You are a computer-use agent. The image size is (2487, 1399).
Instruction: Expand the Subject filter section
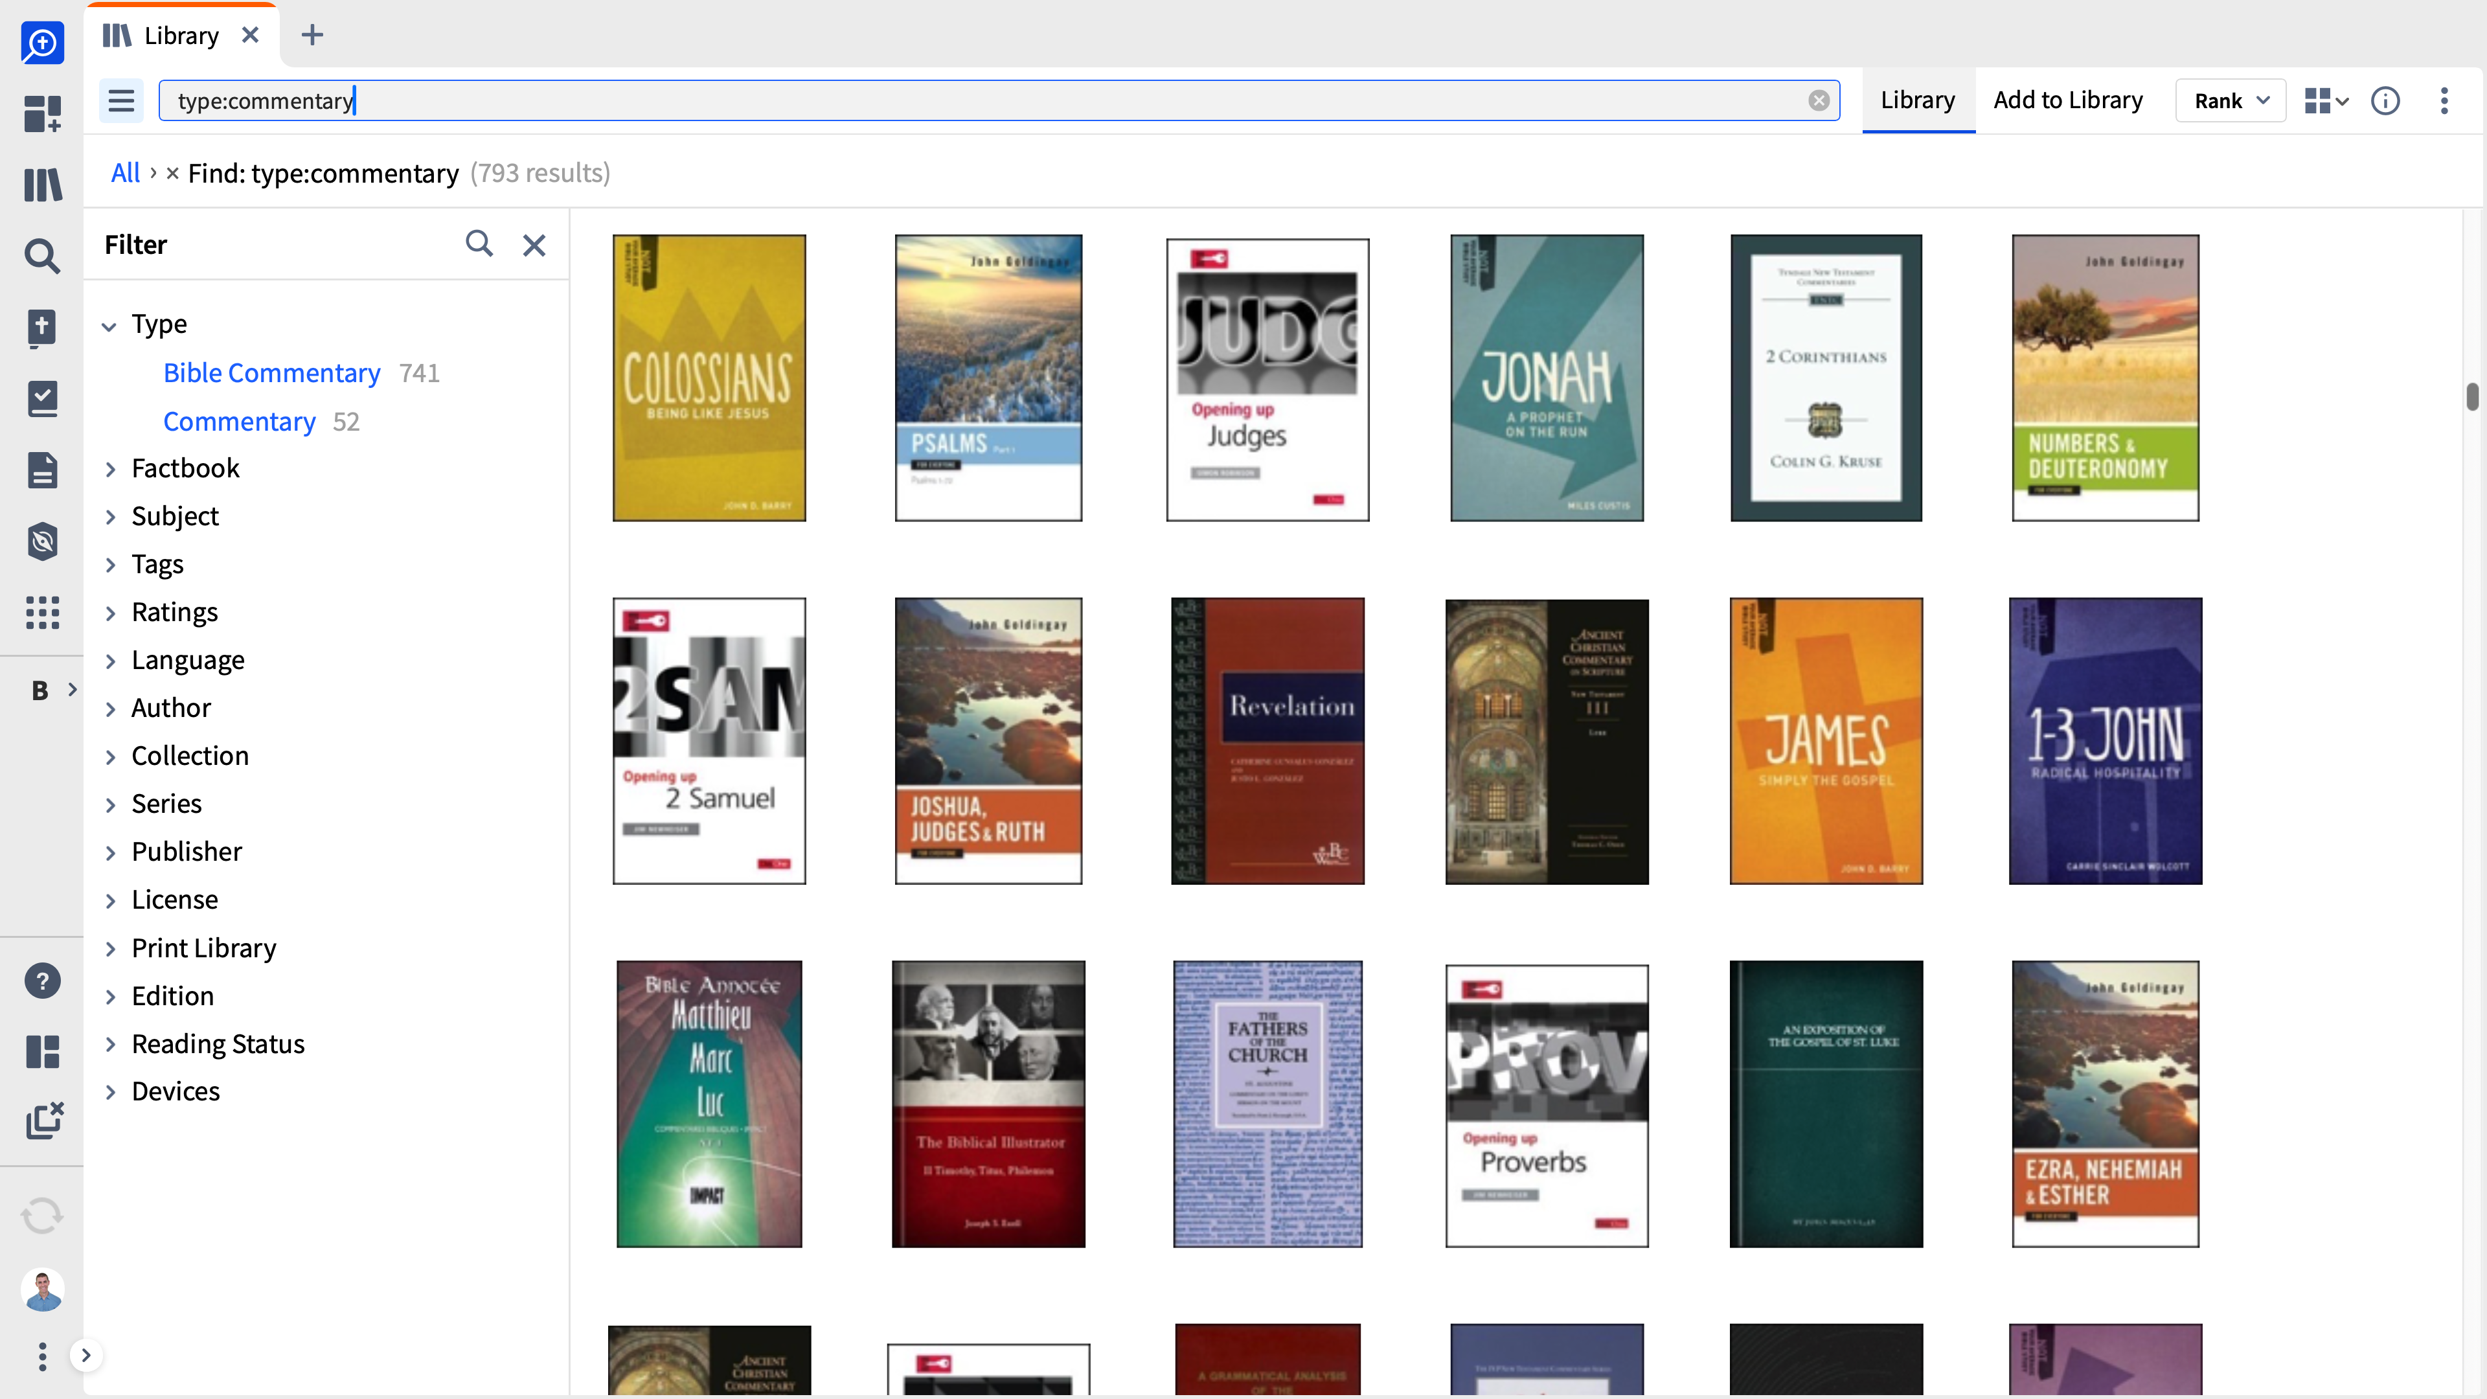pyautogui.click(x=110, y=518)
